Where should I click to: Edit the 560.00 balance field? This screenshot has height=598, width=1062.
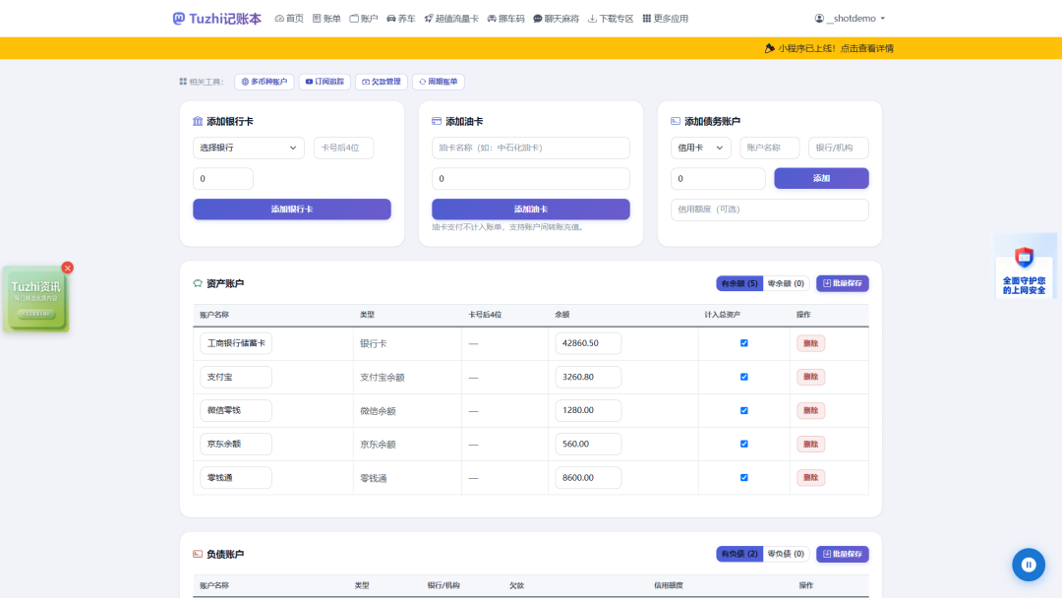coord(588,444)
